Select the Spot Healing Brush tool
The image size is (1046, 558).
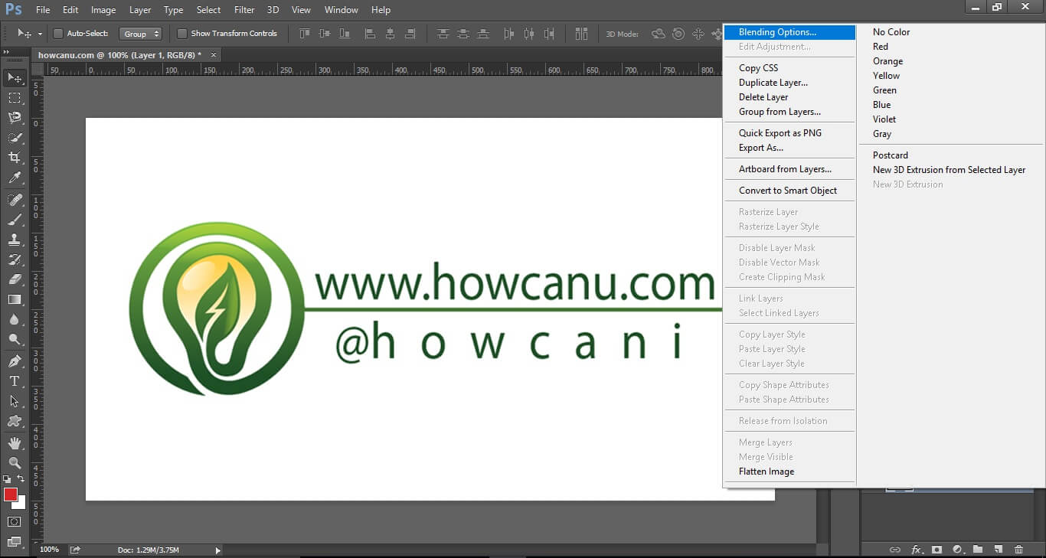(x=15, y=200)
